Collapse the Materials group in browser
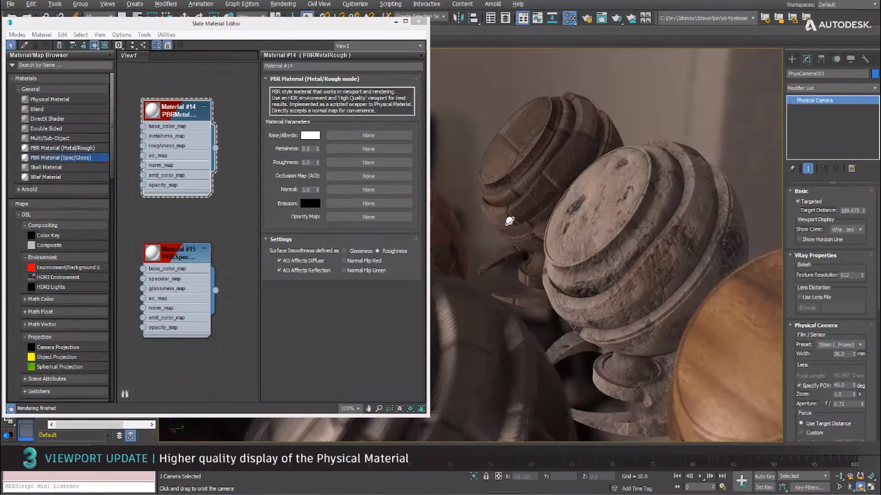 (x=12, y=79)
